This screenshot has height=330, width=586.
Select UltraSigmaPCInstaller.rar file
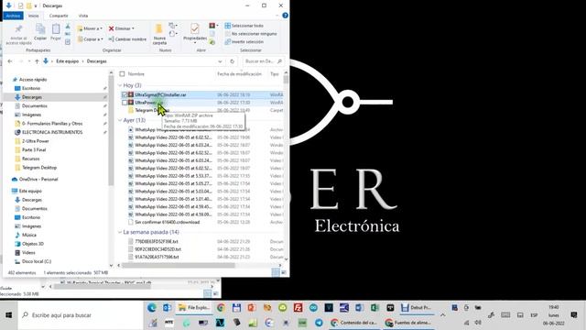coord(160,94)
